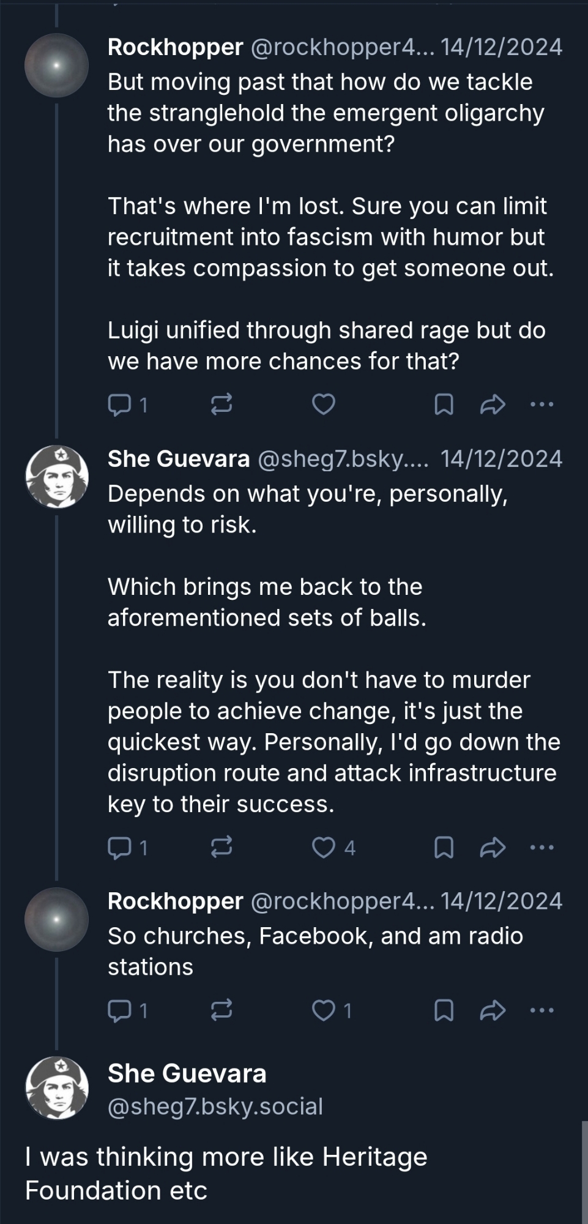
Task: Share Rockhopper's post about the emergent oligarchy
Action: tap(493, 405)
